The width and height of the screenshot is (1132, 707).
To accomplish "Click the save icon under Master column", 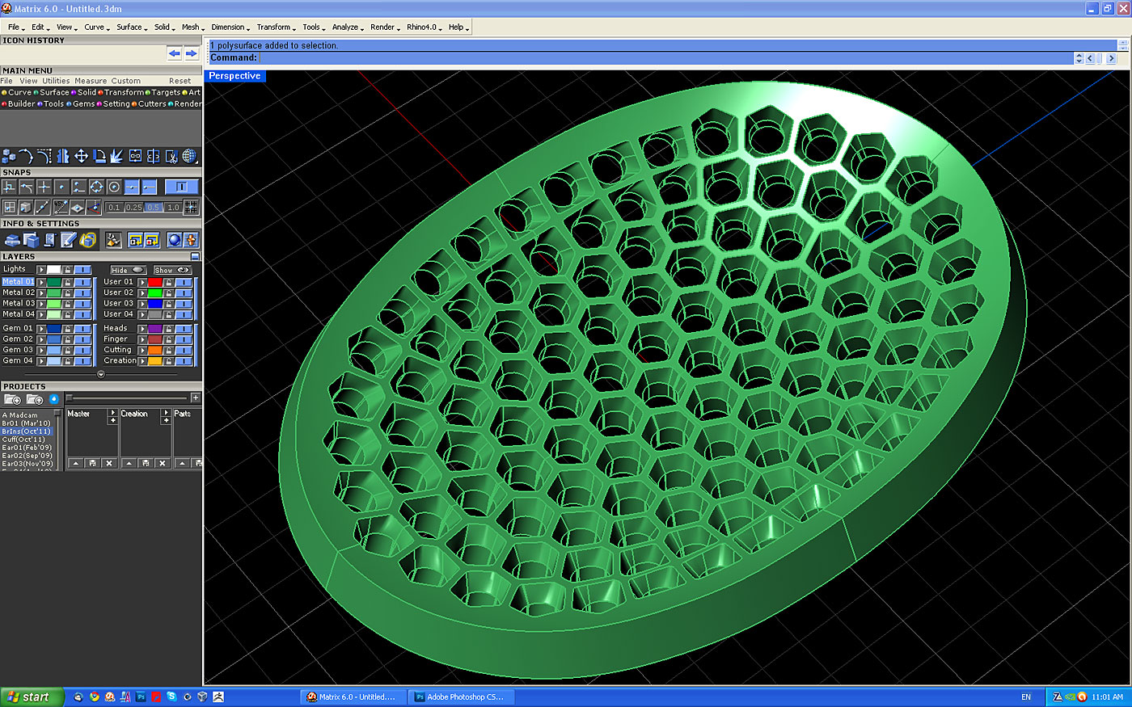I will 92,463.
